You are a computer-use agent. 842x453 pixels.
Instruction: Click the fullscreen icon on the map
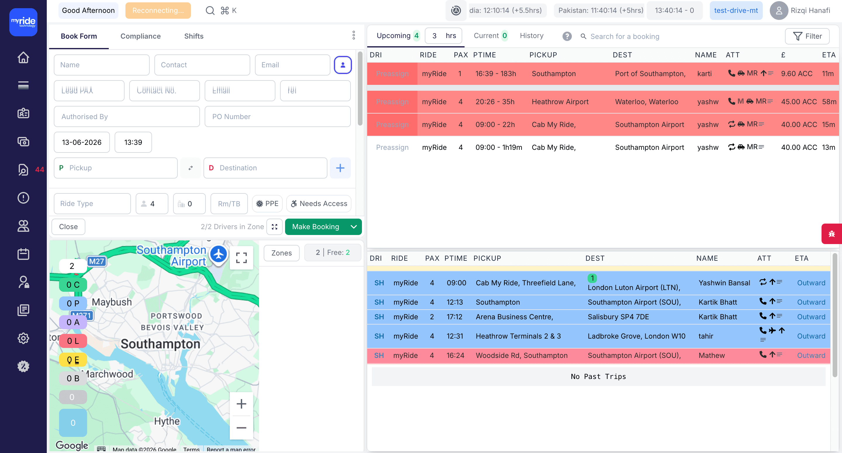coord(241,258)
